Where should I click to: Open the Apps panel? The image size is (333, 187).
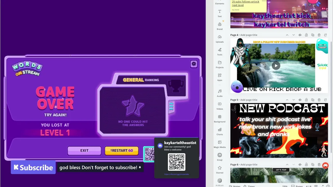[x=220, y=77]
